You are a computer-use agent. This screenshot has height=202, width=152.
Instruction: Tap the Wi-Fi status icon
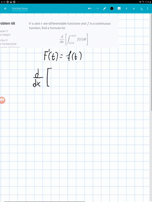[x=143, y=2]
